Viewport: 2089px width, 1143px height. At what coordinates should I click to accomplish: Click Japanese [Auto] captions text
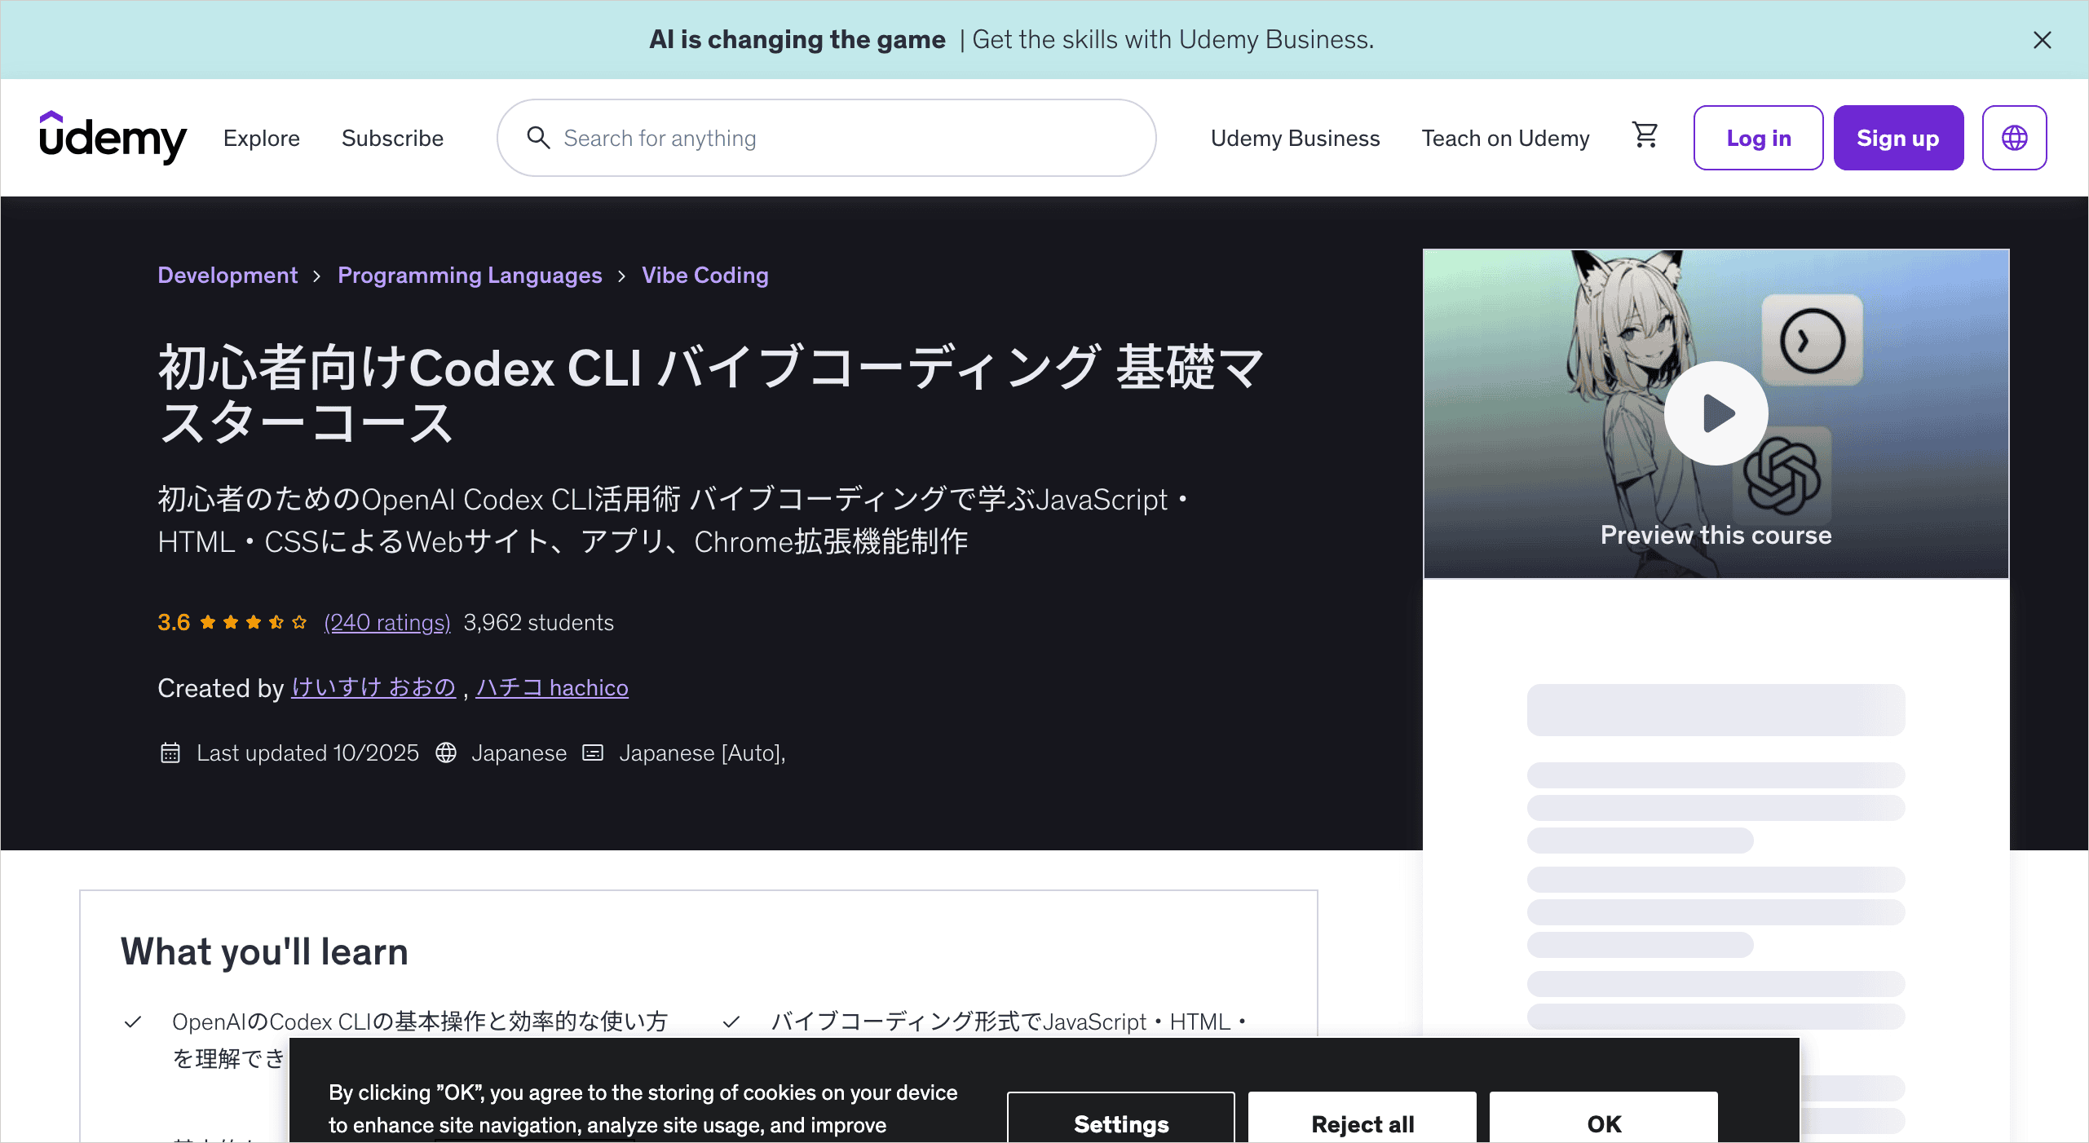pos(702,753)
